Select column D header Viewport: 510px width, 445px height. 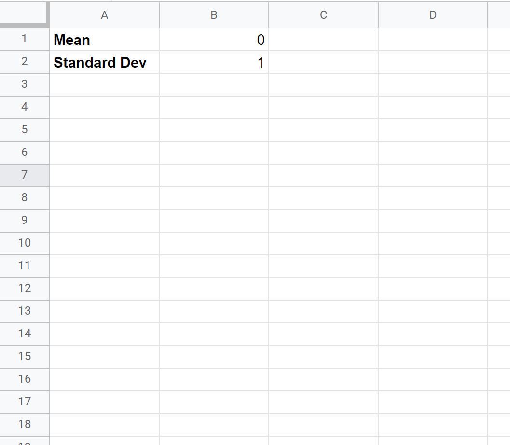pyautogui.click(x=433, y=15)
